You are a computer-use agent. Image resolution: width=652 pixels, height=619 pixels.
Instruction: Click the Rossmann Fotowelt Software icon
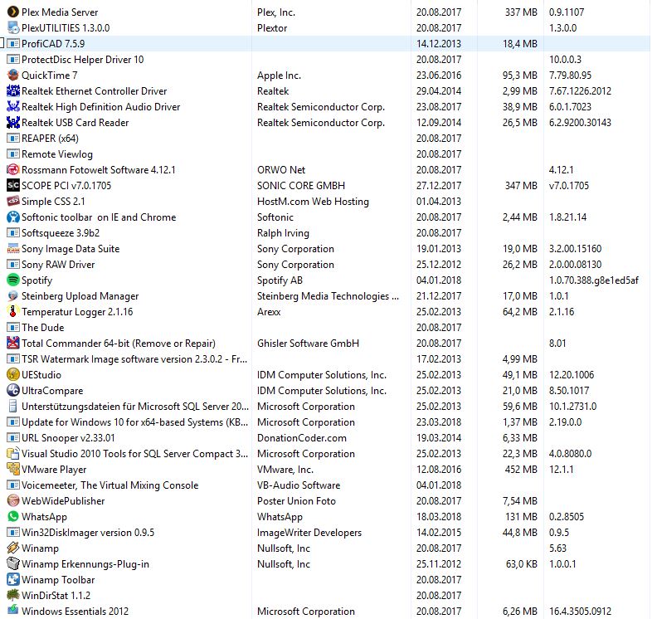tap(13, 170)
